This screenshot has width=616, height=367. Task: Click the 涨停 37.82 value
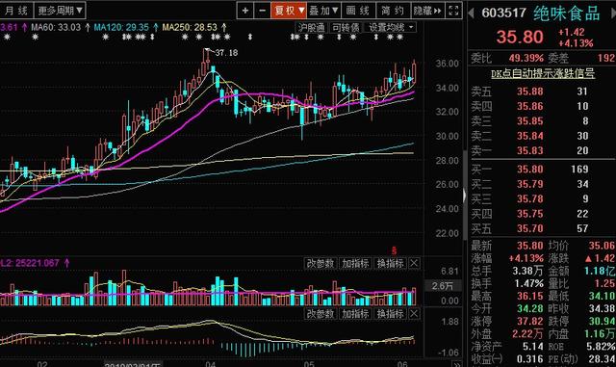pyautogui.click(x=530, y=322)
